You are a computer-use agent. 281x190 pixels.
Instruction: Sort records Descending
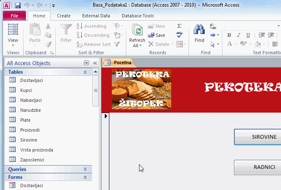93,35
